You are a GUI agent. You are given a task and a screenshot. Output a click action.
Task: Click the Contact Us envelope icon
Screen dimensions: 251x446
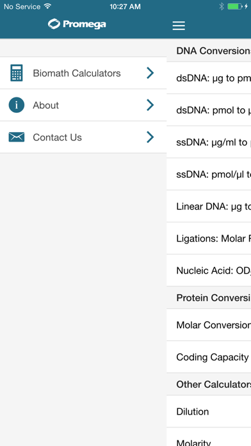17,137
